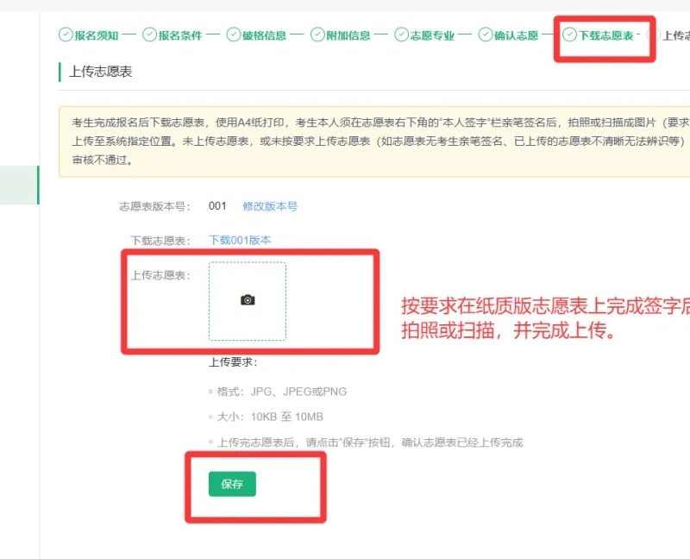Viewport: 690px width, 559px height.
Task: Click the 修改版本号 link
Action: click(270, 206)
